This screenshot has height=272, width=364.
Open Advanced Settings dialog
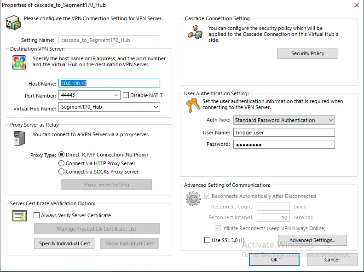click(312, 240)
